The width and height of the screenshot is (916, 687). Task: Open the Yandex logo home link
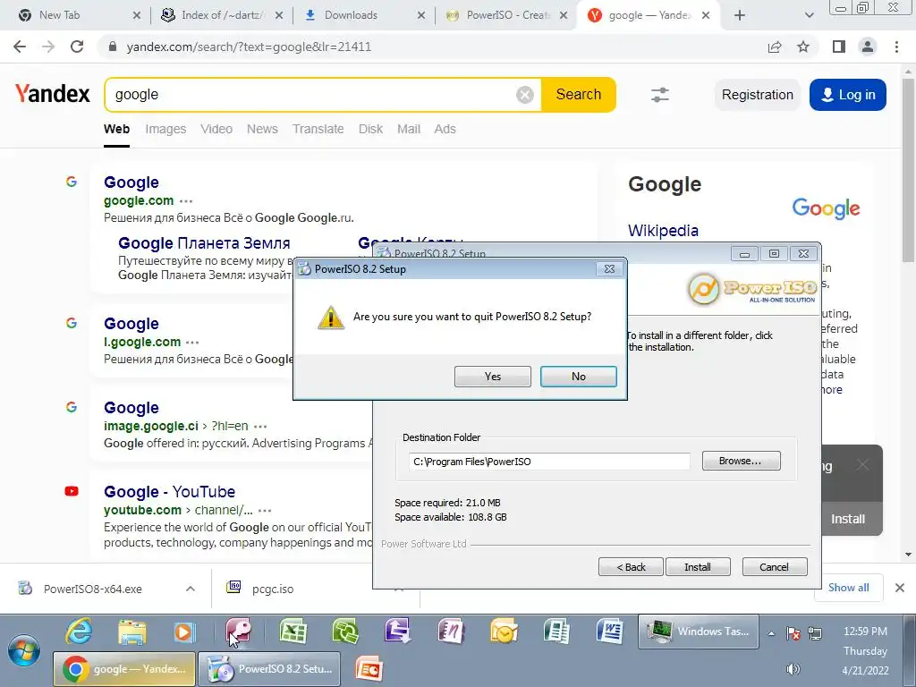point(53,93)
